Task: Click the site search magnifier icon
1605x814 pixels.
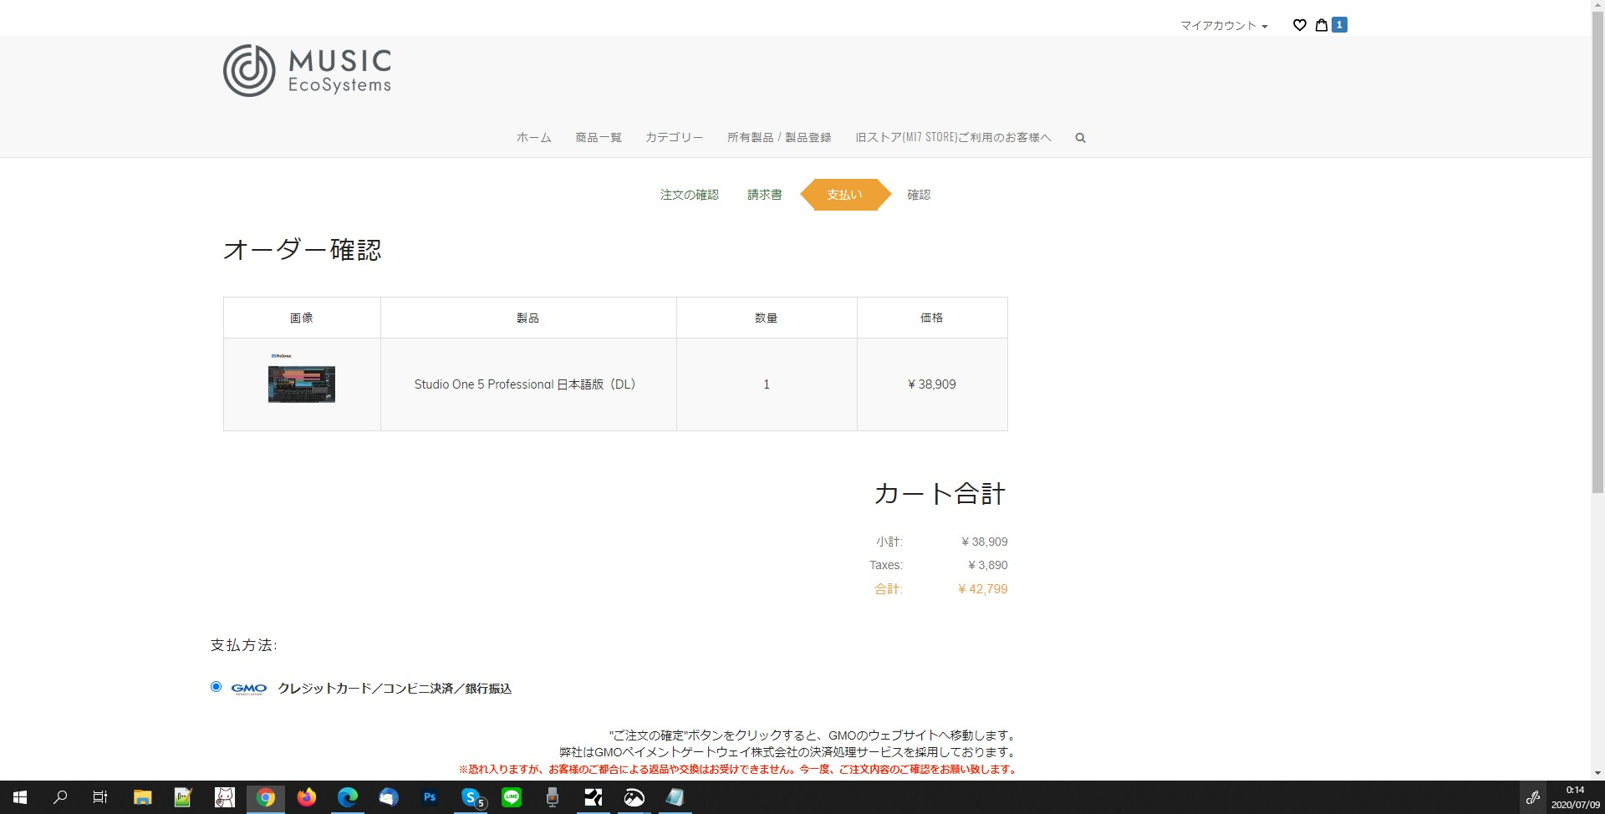Action: tap(1080, 138)
